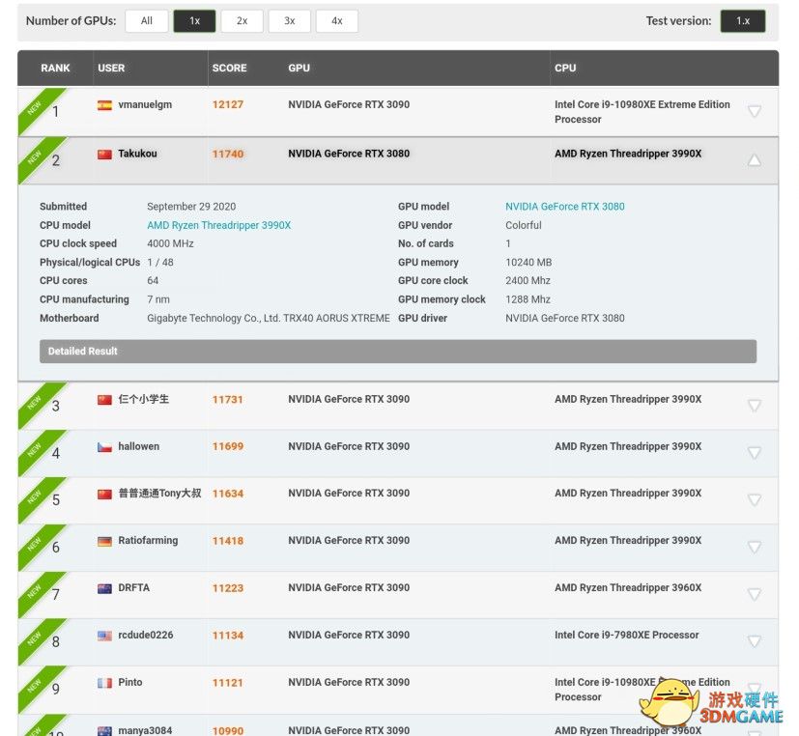This screenshot has width=799, height=736.
Task: Click the NEW ribbon on rank 3
Action: [37, 401]
